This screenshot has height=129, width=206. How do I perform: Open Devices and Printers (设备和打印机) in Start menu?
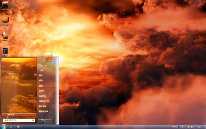(44, 101)
